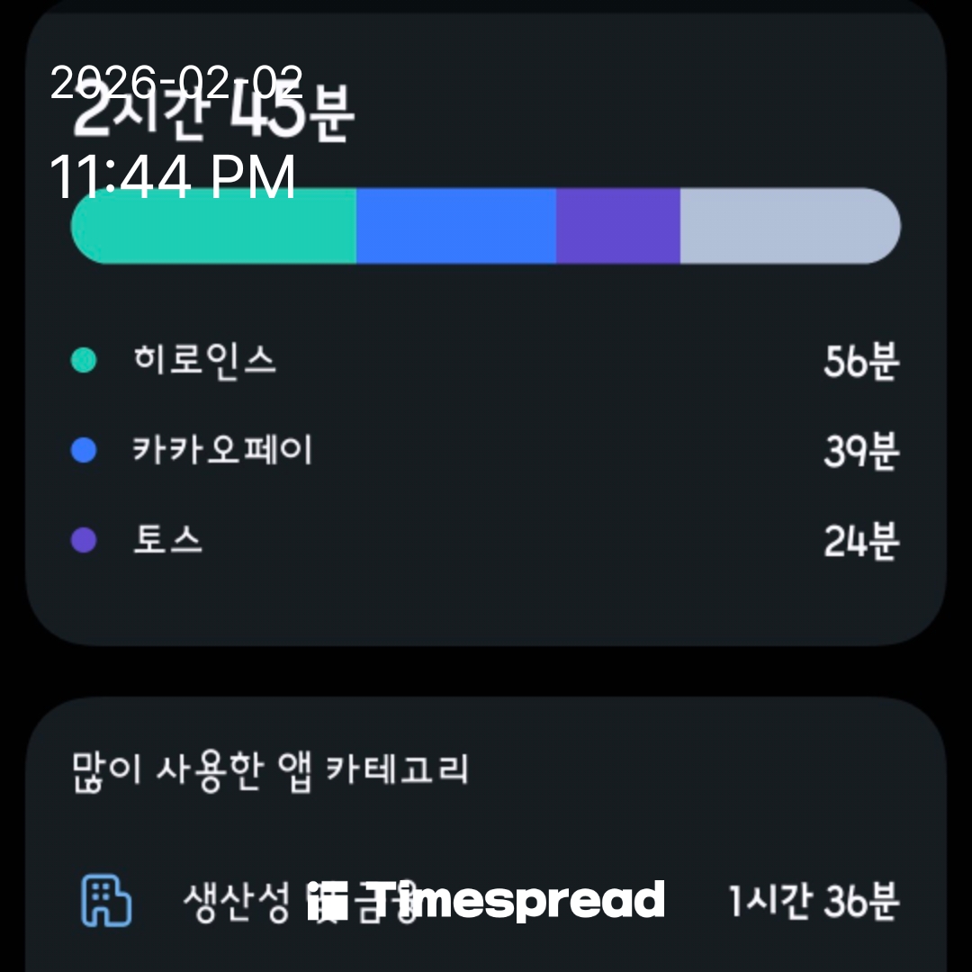Click the 많이 사용한 앱 카테고리 heading
The height and width of the screenshot is (972, 972).
[270, 770]
